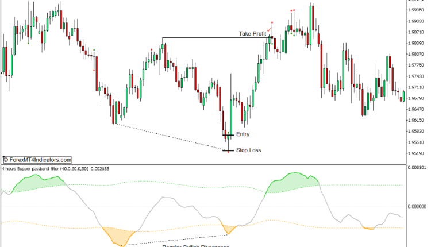The height and width of the screenshot is (247, 431).
Task: Click the Stop Loss horizontal tick marker
Action: click(228, 150)
